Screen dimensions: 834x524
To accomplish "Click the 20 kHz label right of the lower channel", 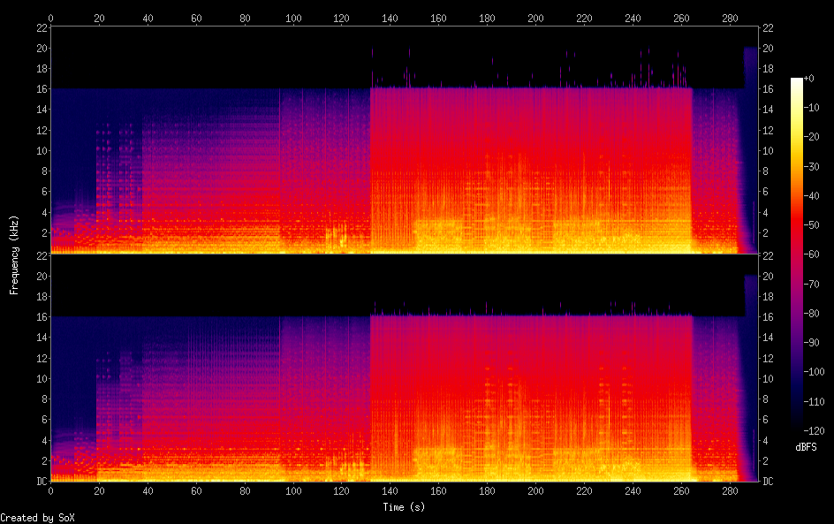I will tap(769, 276).
